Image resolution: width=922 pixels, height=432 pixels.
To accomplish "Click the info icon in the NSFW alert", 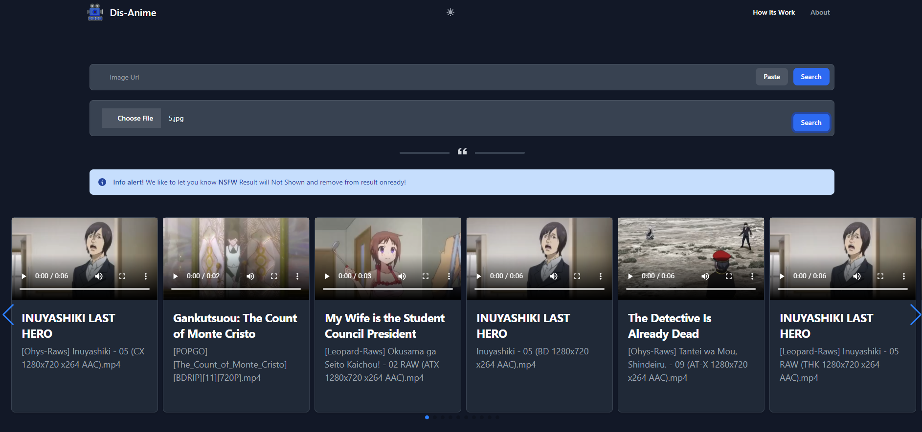I will (102, 182).
